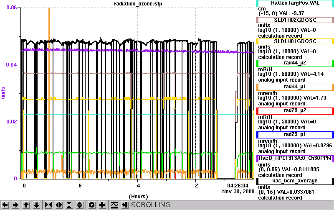Select the rad44_p2 green legend entry
This screenshot has height=210, width=334.
[295, 63]
